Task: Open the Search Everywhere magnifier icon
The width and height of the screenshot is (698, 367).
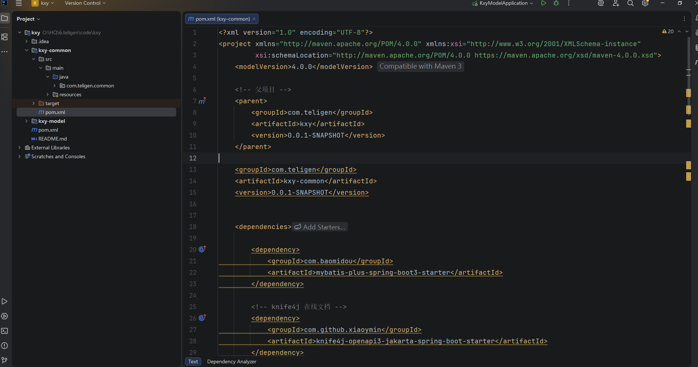Action: tap(630, 3)
